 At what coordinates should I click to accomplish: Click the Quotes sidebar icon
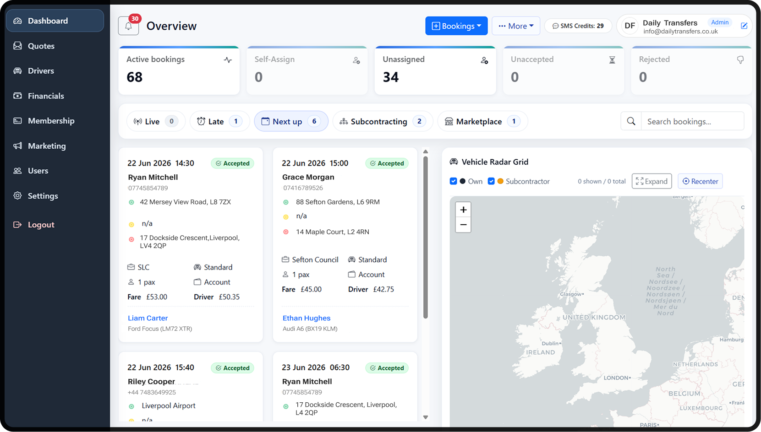pos(17,46)
